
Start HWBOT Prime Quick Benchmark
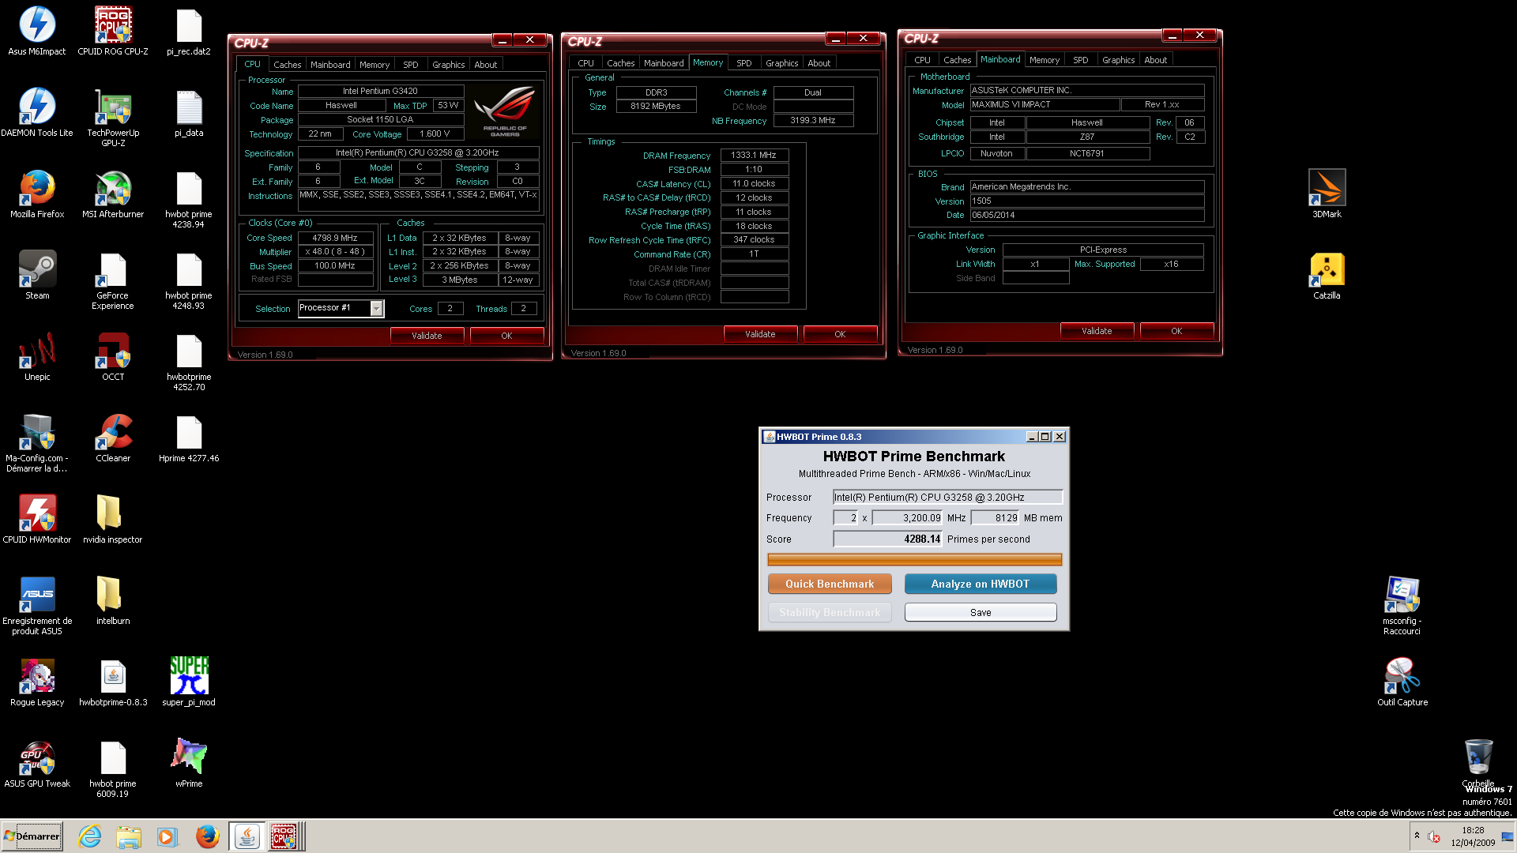click(x=830, y=584)
